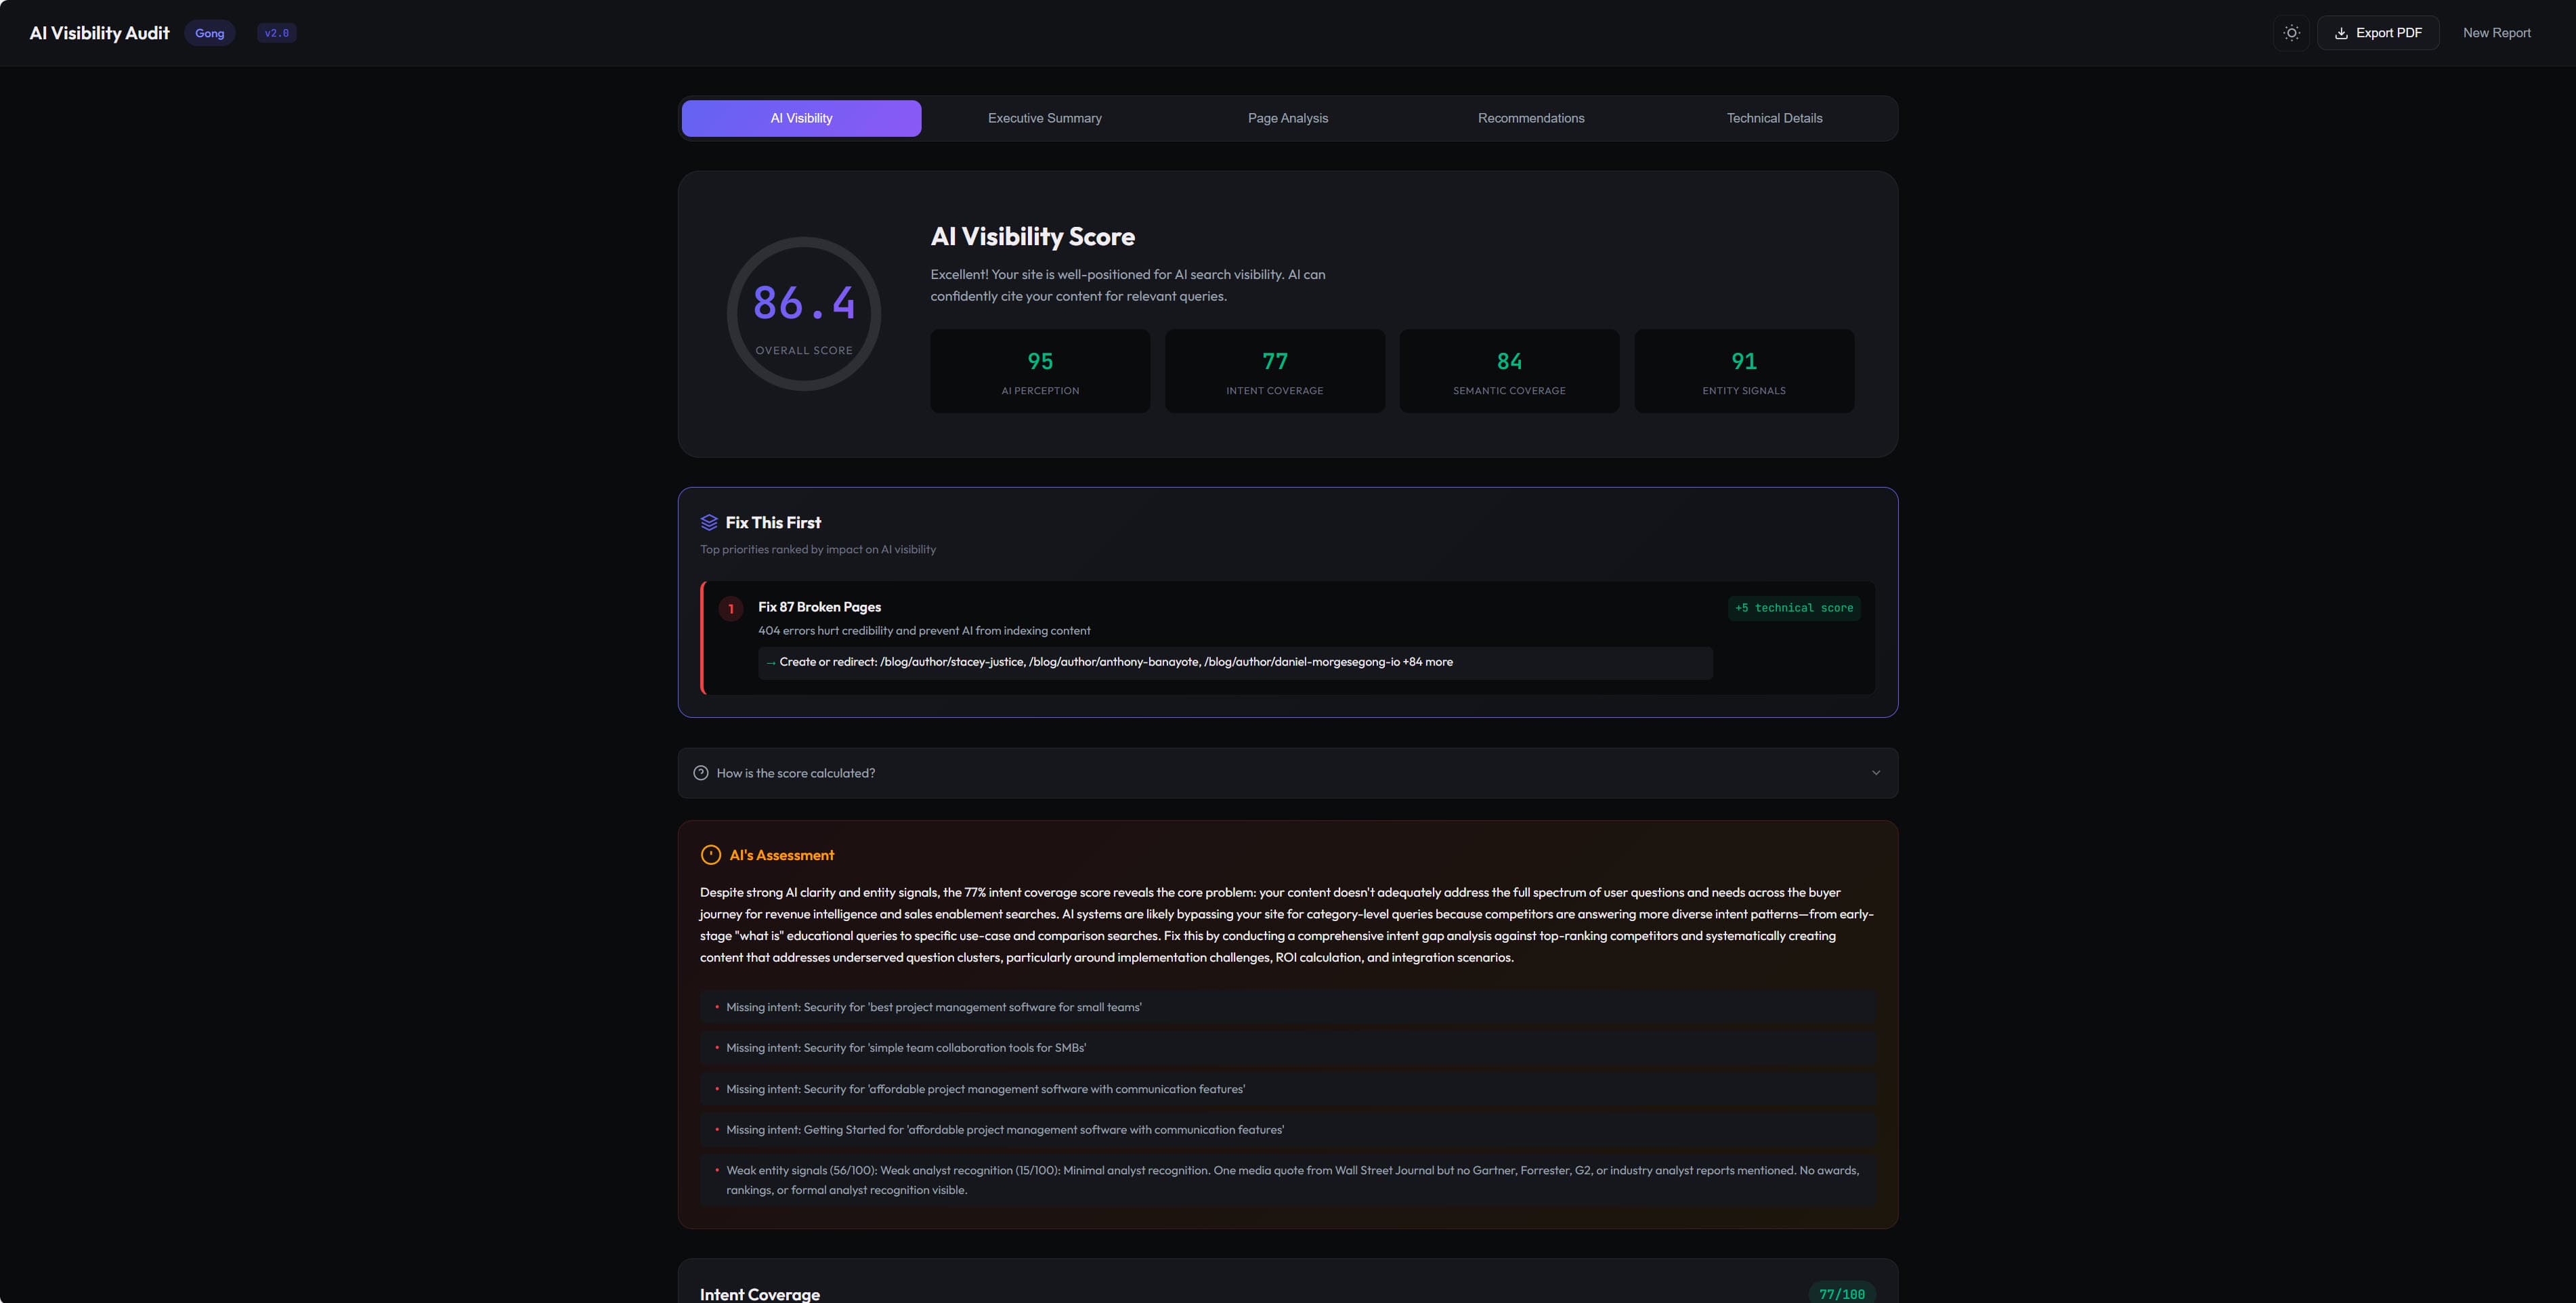Click the Gong company badge

tap(209, 33)
